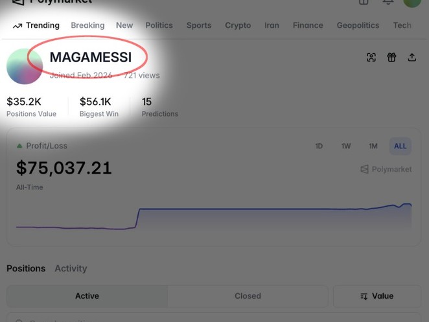
Task: Click the MAGAMESSI profile avatar
Action: pyautogui.click(x=25, y=66)
